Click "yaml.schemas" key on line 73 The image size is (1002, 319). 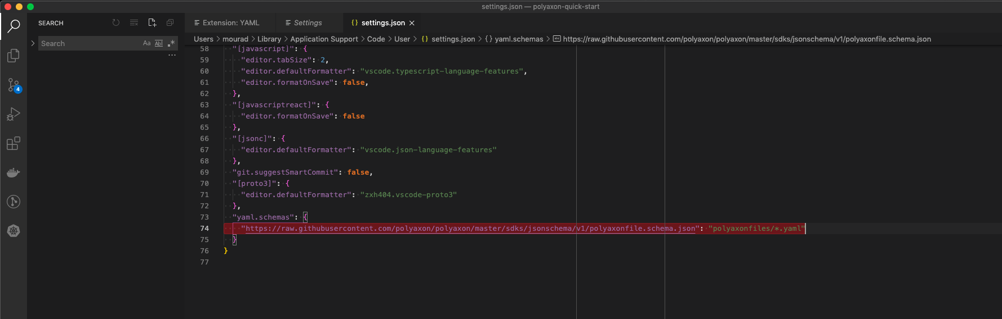263,217
